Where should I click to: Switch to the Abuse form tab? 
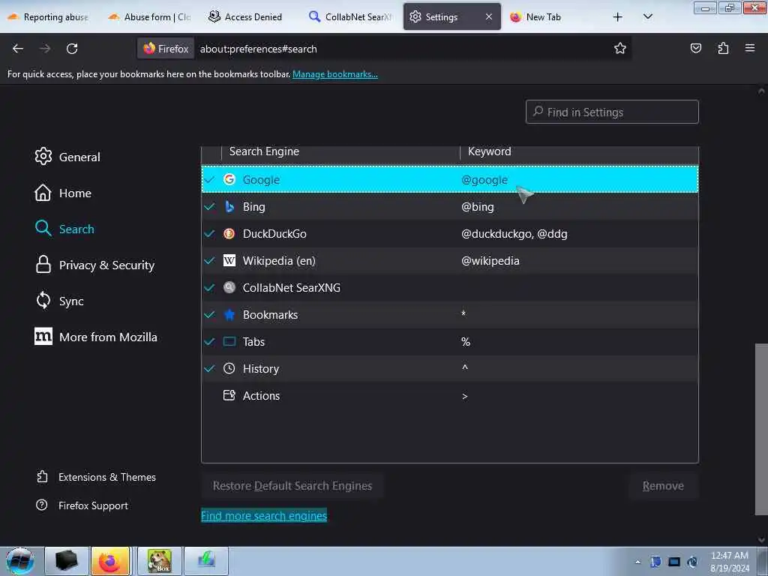[x=150, y=16]
